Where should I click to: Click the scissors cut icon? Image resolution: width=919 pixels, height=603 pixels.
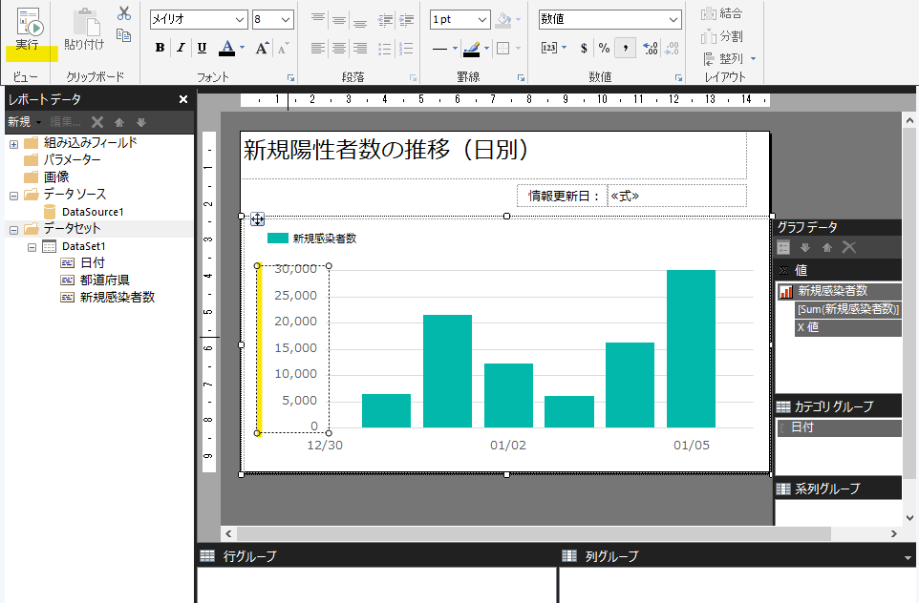click(123, 13)
